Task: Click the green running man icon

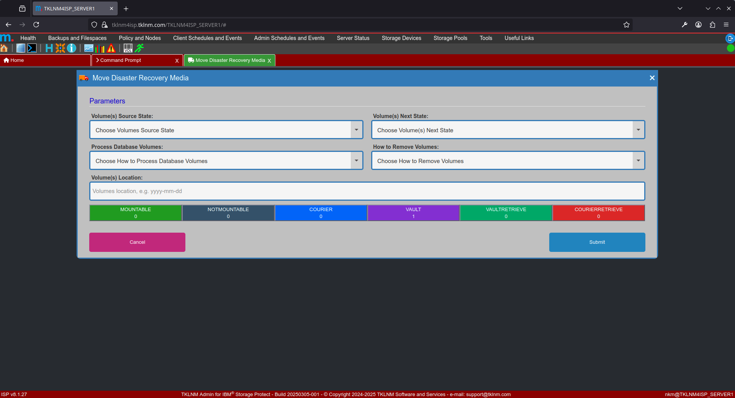Action: (x=139, y=48)
